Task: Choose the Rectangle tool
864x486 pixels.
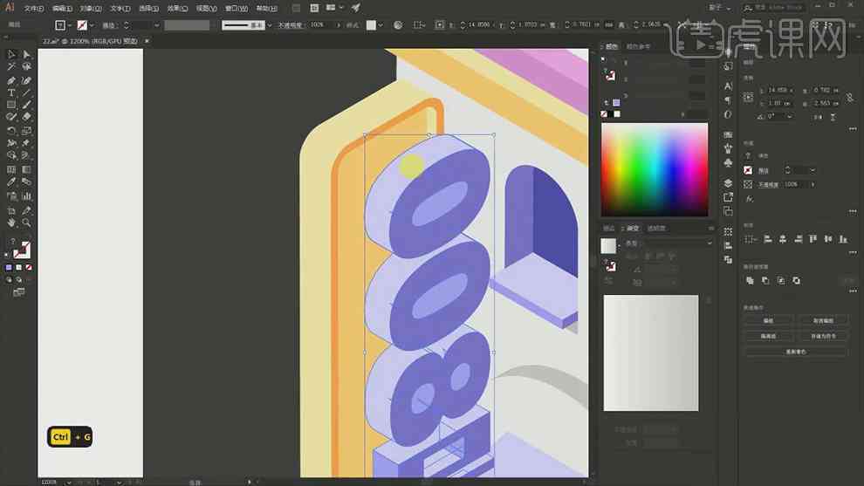Action: [x=11, y=105]
